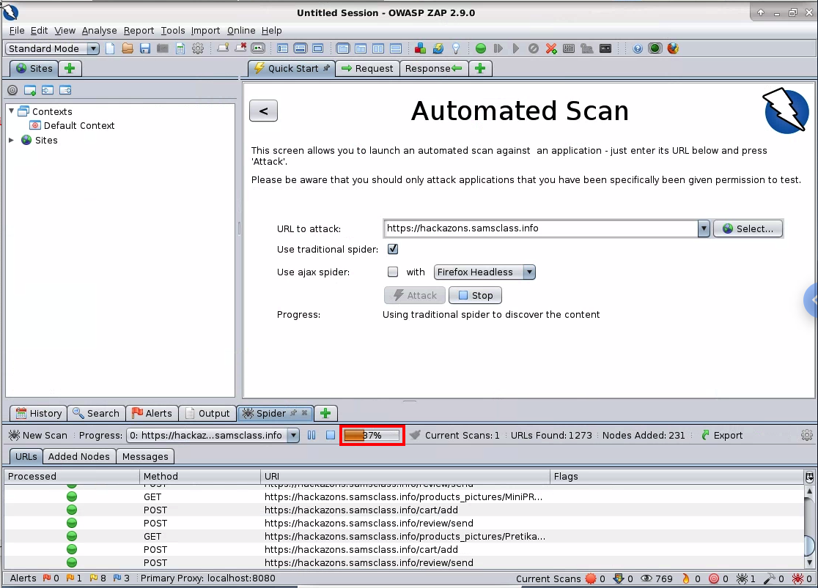Enable the Use ajax spider checkbox
The height and width of the screenshot is (588, 818).
pyautogui.click(x=393, y=272)
